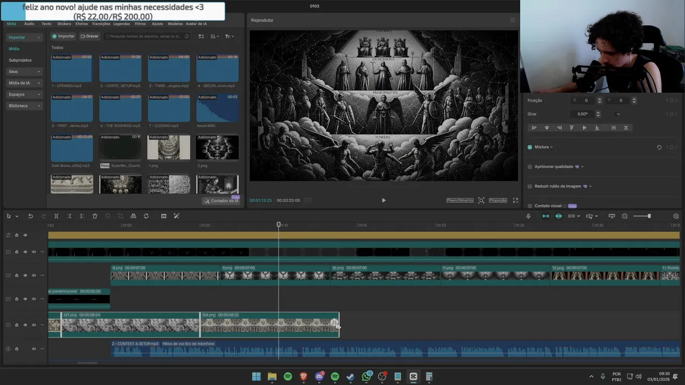Switch the media view to grid layout icon

point(201,36)
